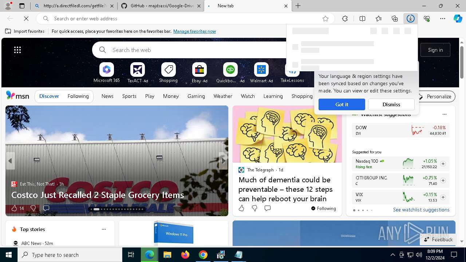Screen dimensions: 466x262
Task: Add VIX to watchlist
Action: [x=443, y=197]
